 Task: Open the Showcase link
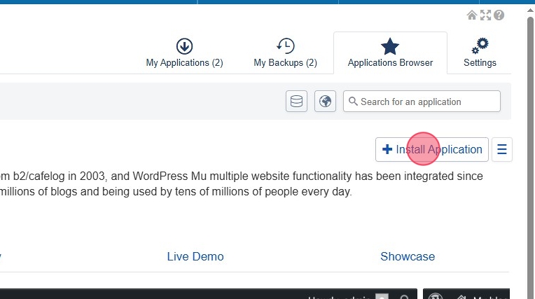click(x=408, y=256)
